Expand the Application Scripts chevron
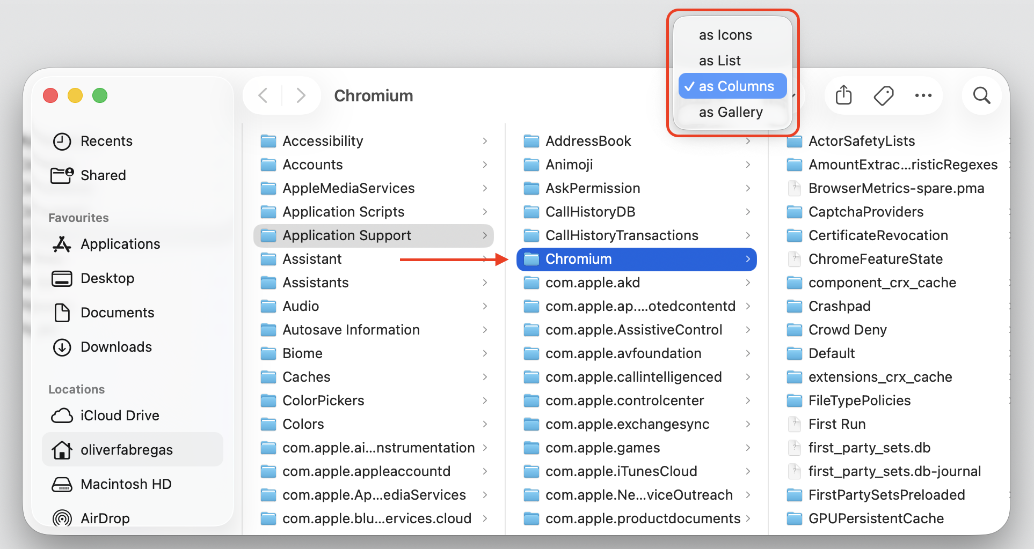Viewport: 1034px width, 549px height. click(485, 212)
